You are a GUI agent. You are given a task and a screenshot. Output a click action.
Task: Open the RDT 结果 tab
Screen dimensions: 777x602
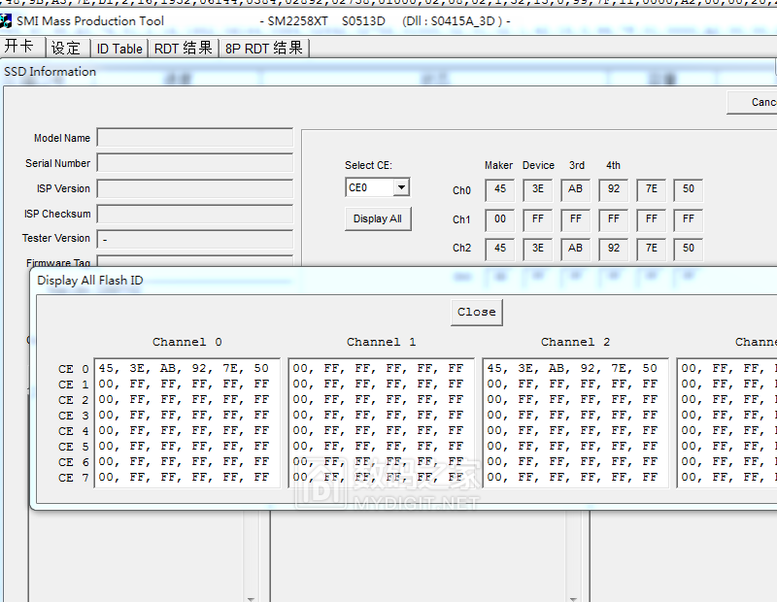(x=184, y=48)
